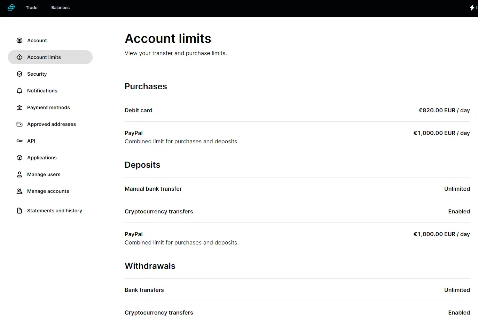
Task: Click the lightning bolt icon in header
Action: (x=472, y=8)
